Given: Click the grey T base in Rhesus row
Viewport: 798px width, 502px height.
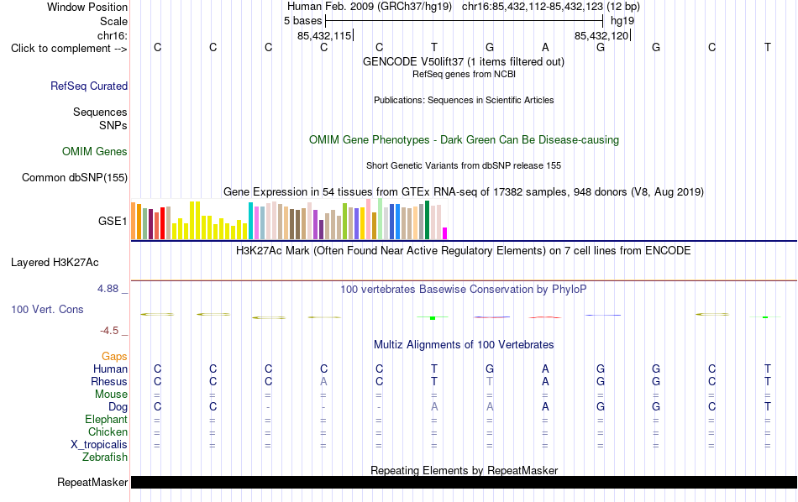Looking at the screenshot, I should tap(490, 381).
